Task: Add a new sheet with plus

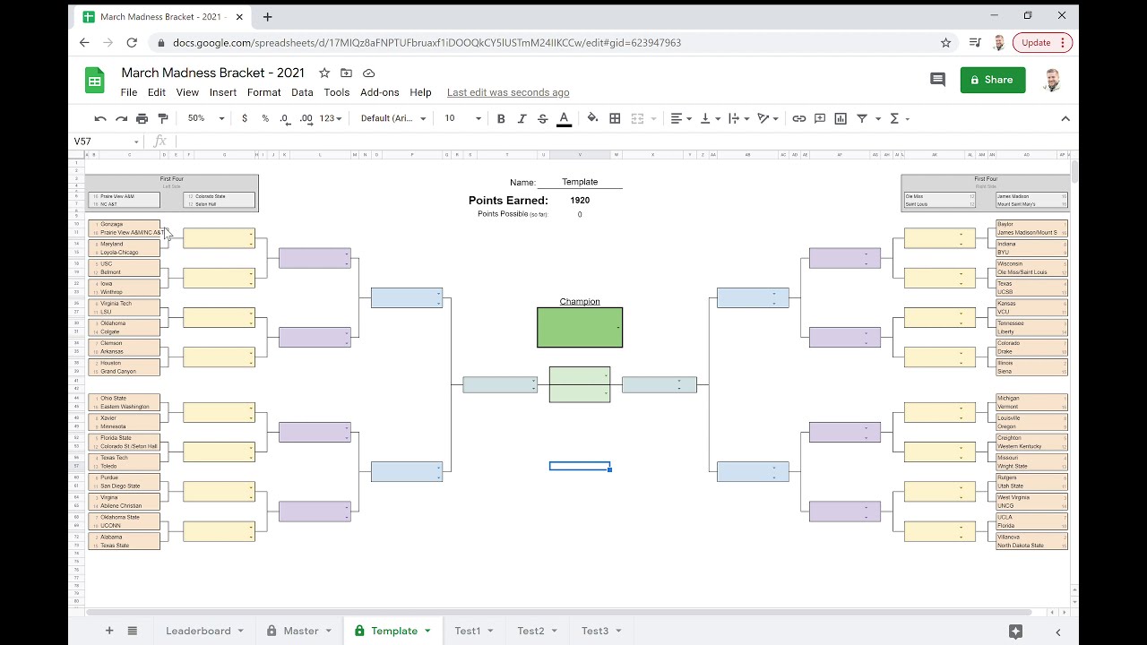Action: tap(109, 631)
